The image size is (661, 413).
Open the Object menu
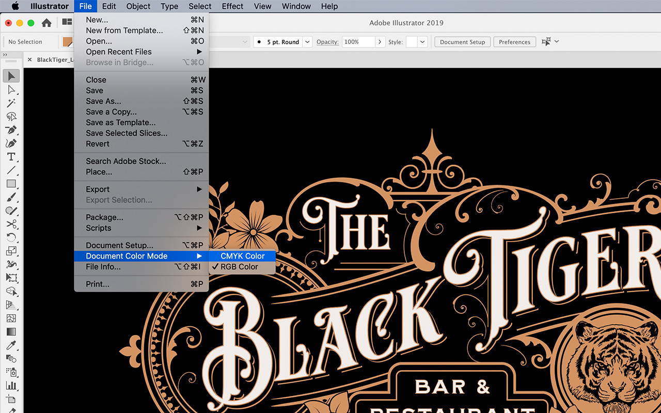(138, 6)
